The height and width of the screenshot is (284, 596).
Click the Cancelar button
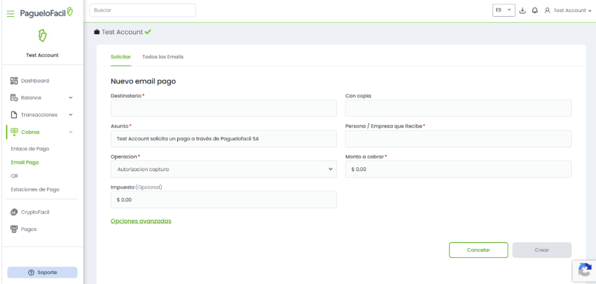point(478,250)
